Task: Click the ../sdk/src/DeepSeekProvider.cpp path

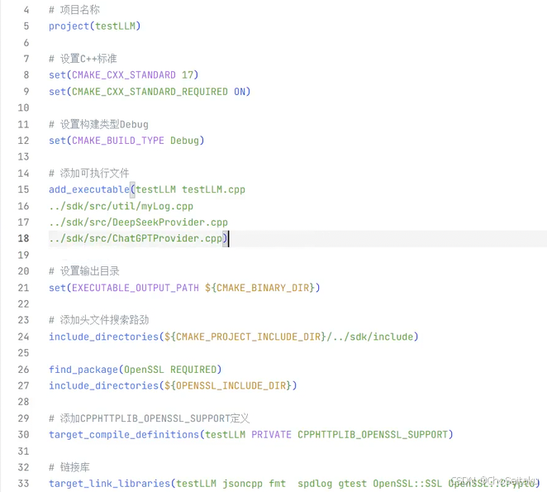Action: click(x=138, y=222)
